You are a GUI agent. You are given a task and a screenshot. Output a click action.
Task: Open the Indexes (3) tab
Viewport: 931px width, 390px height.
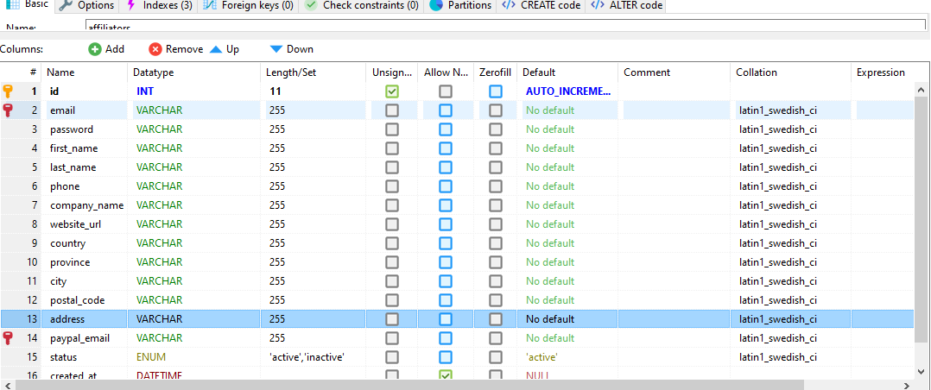pyautogui.click(x=159, y=5)
